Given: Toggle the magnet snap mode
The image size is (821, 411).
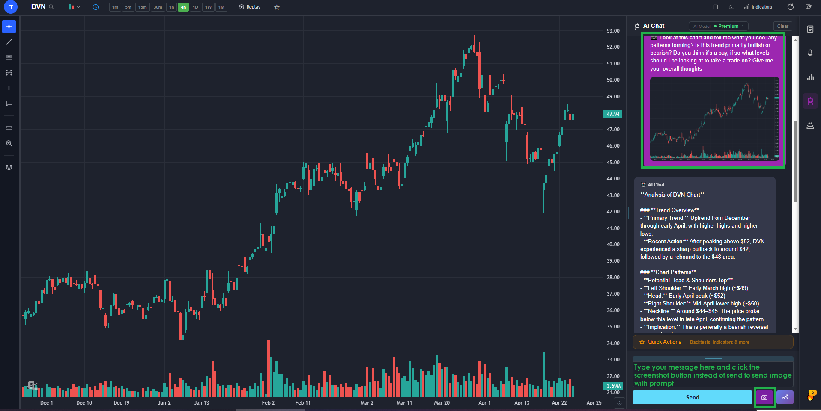Looking at the screenshot, I should 9,167.
